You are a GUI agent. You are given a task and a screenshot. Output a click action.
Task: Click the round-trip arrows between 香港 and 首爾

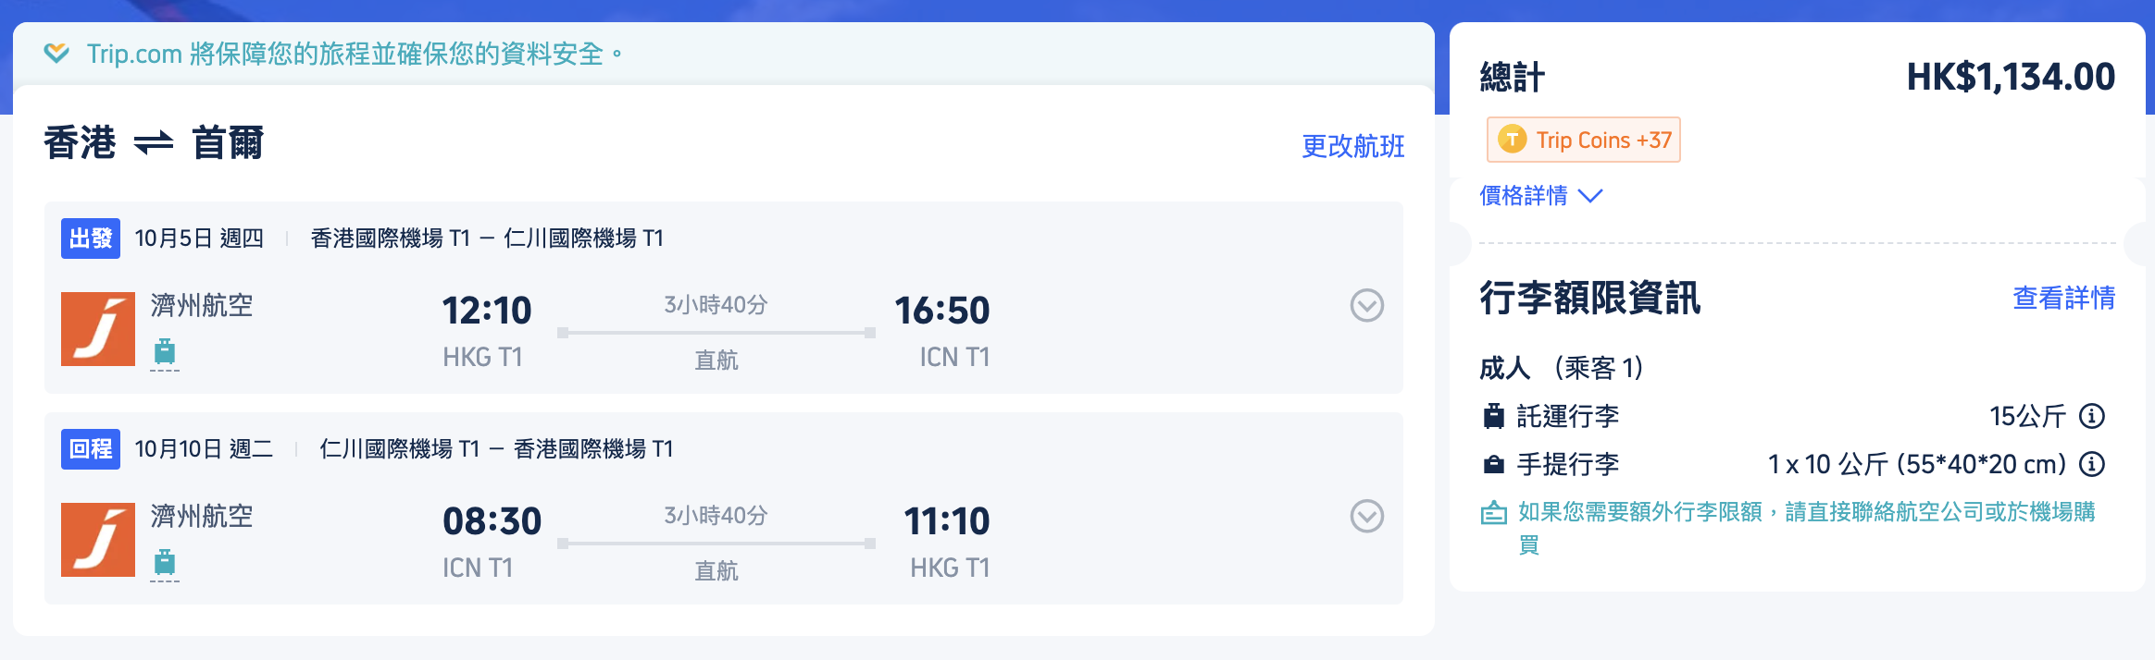click(x=154, y=143)
